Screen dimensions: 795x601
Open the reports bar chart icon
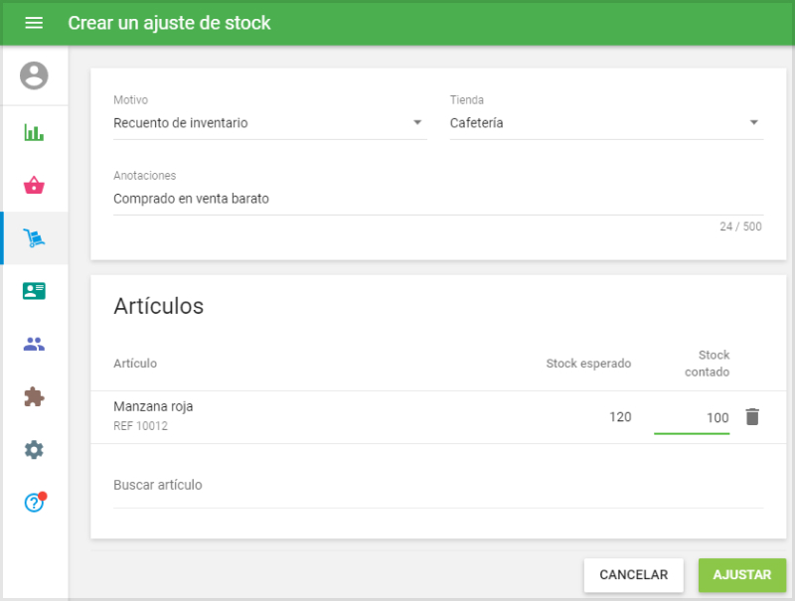34,132
